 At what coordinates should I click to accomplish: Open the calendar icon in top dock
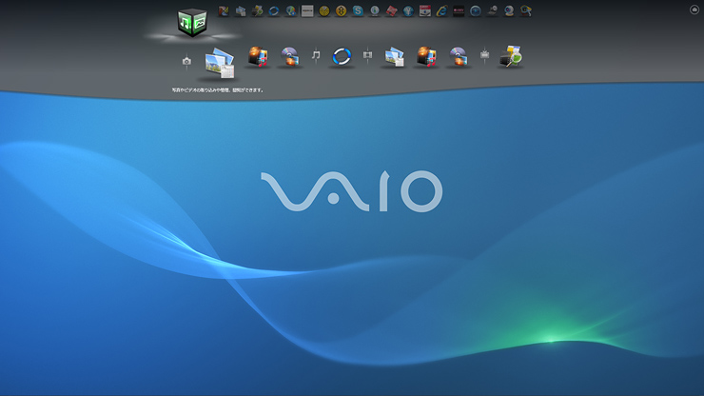[424, 11]
